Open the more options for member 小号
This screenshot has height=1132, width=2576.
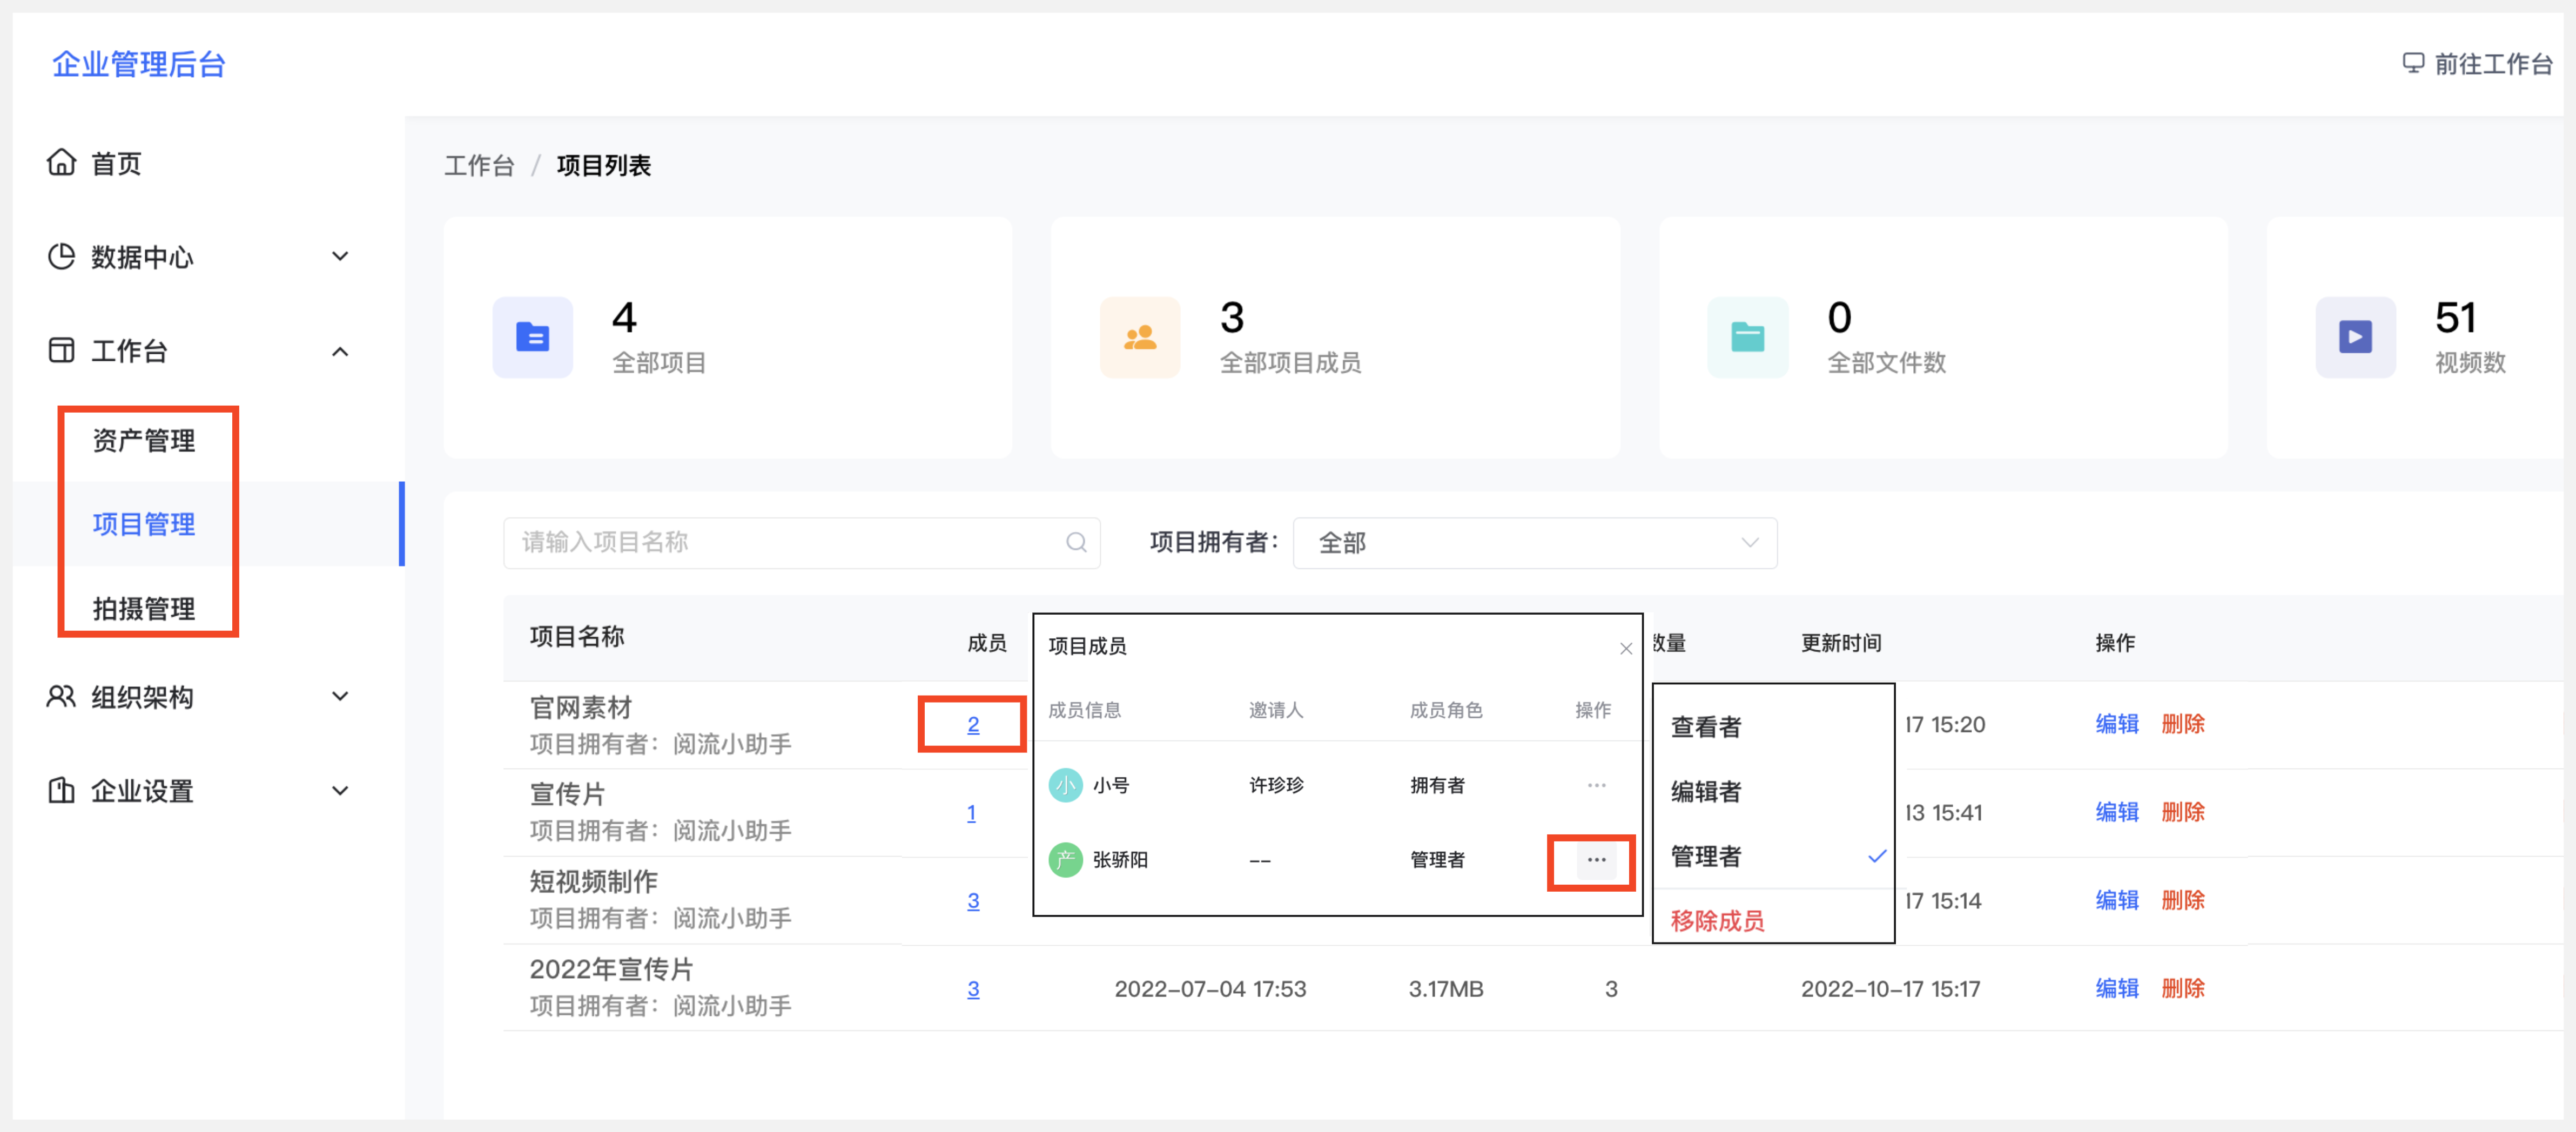tap(1596, 785)
